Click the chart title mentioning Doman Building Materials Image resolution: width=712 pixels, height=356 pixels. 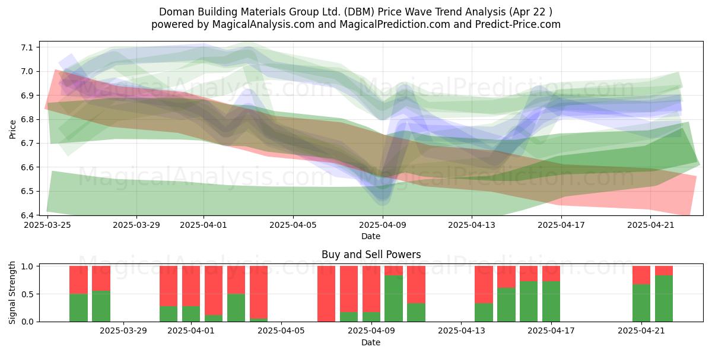pyautogui.click(x=355, y=11)
